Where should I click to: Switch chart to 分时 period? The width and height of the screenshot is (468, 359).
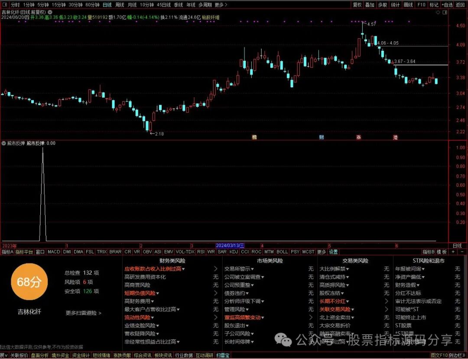(15, 5)
